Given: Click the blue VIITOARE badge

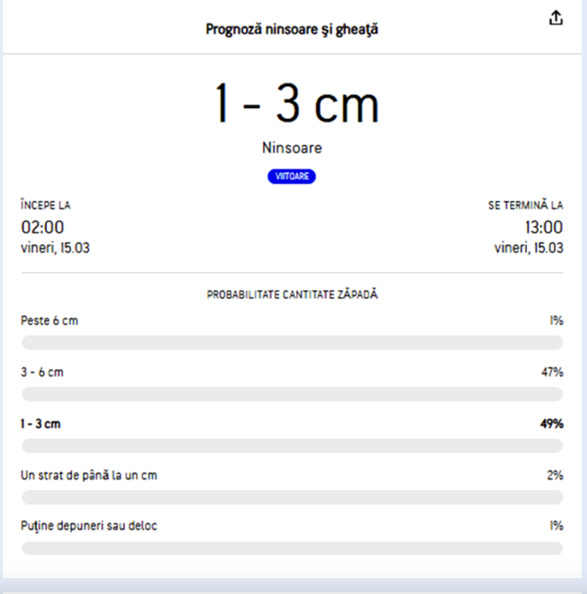Looking at the screenshot, I should pos(292,176).
